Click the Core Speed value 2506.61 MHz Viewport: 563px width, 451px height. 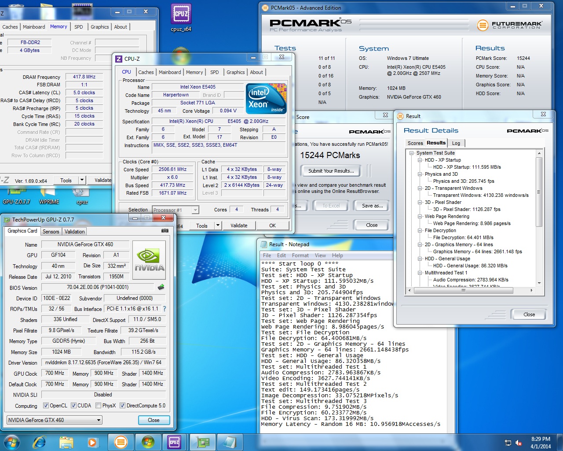172,170
